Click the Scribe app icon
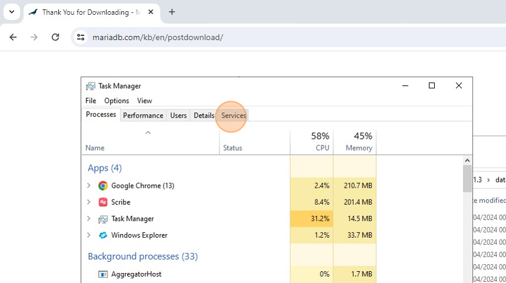Viewport: 506px width, 283px height. (103, 202)
